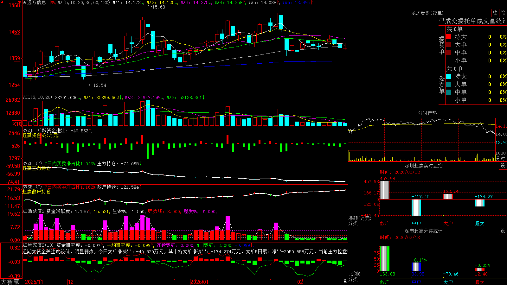Click the green 散户 bar in the classification stats
This screenshot has width=507, height=285.
click(385, 259)
